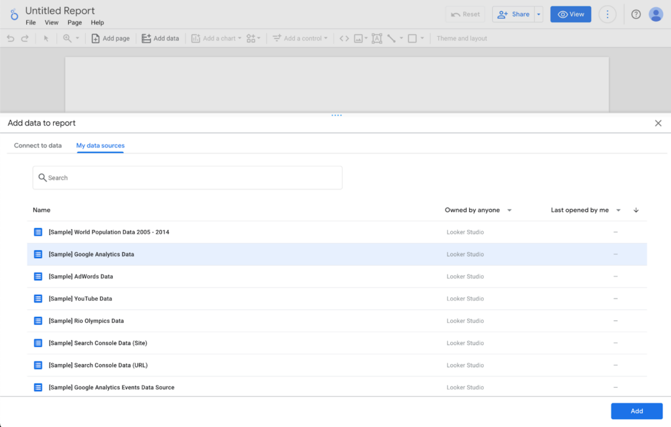Select the Line drawing tool

[x=391, y=39]
